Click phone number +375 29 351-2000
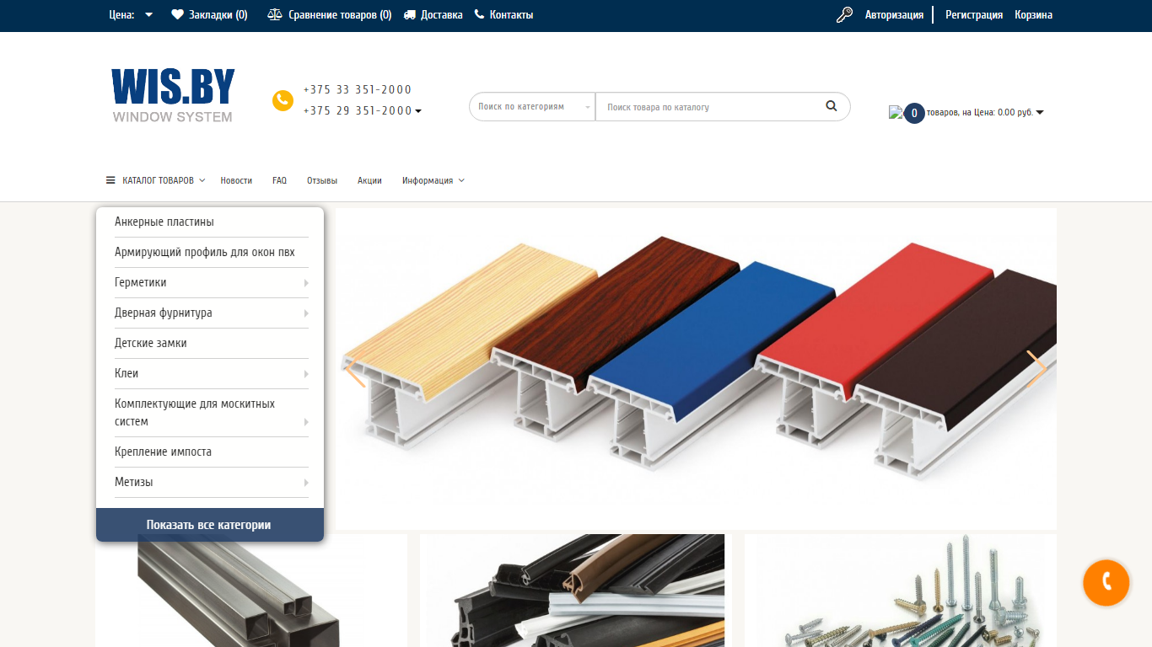Viewport: 1152px width, 647px height. (x=358, y=110)
